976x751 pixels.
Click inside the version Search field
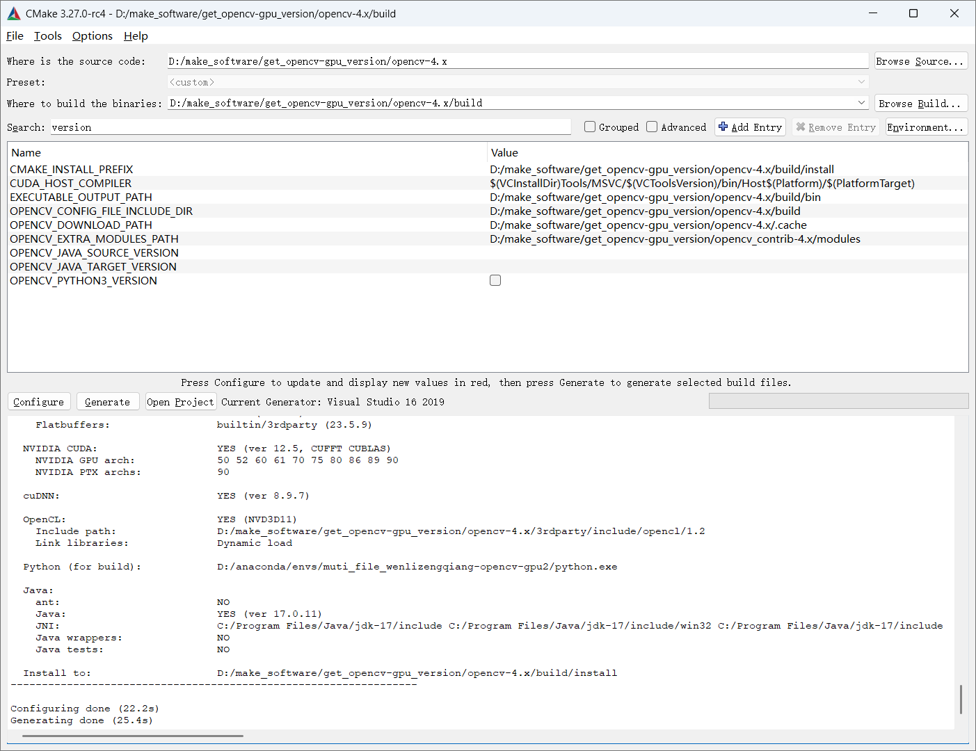coord(278,127)
